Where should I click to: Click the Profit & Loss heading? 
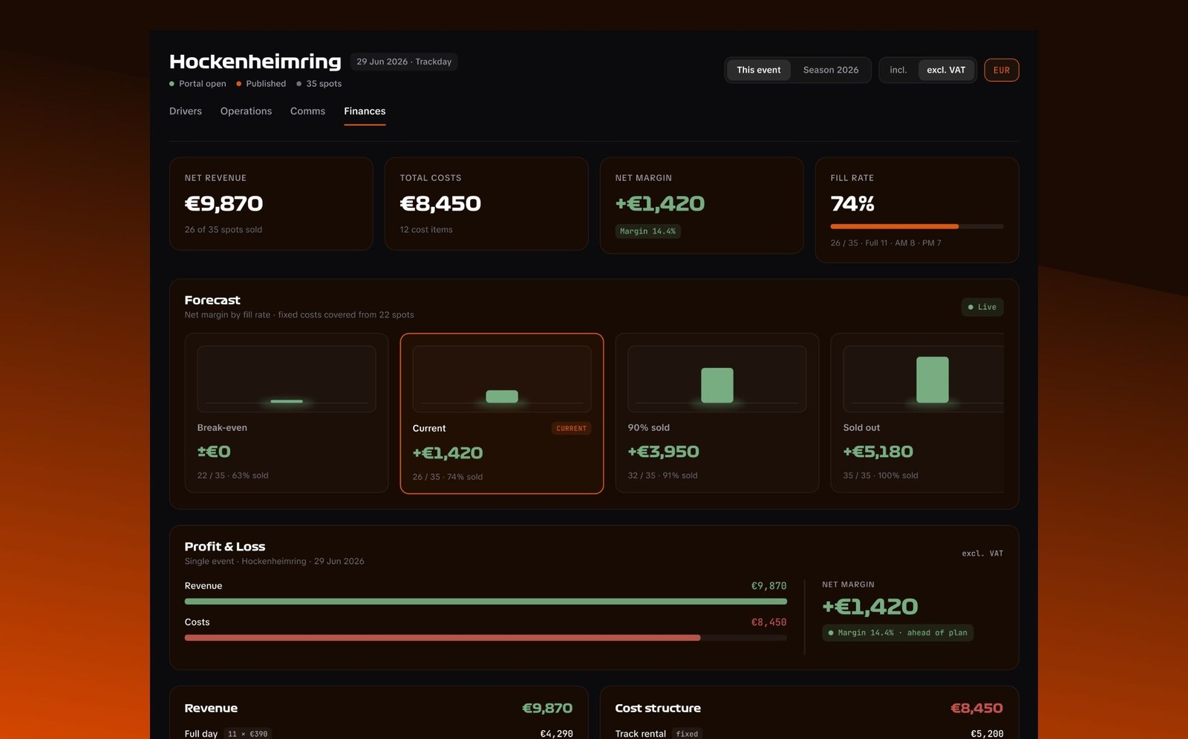click(x=225, y=547)
